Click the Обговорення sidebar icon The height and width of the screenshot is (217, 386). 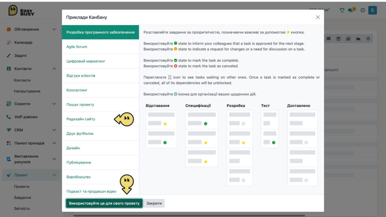coord(9,29)
